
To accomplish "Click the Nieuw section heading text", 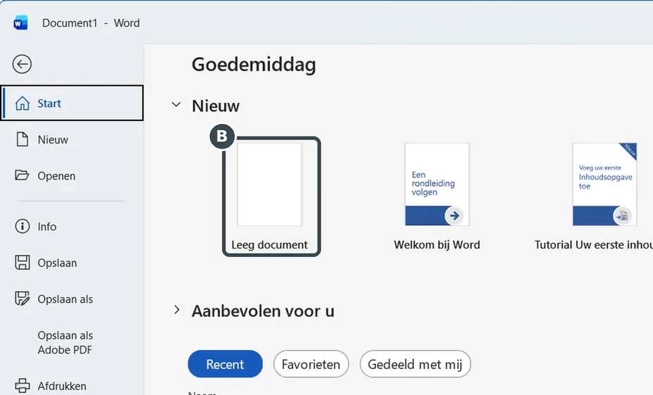I will 216,106.
